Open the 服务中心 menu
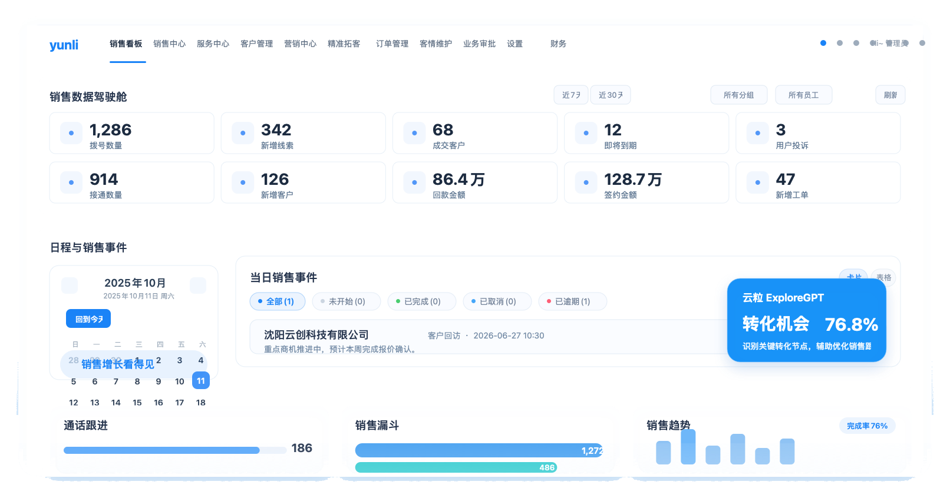This screenshot has width=950, height=498. click(x=213, y=44)
